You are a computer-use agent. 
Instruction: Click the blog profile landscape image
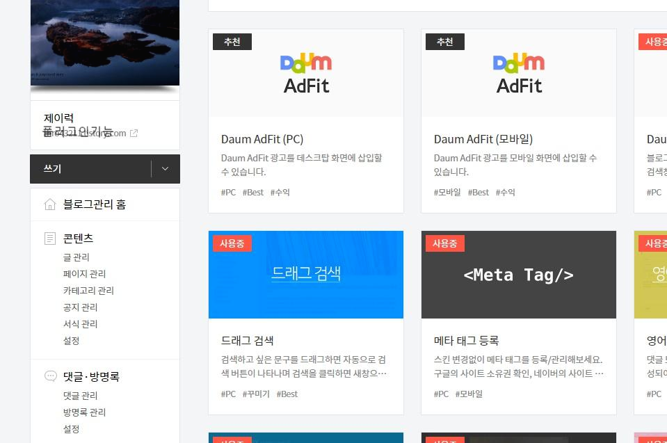tap(105, 42)
